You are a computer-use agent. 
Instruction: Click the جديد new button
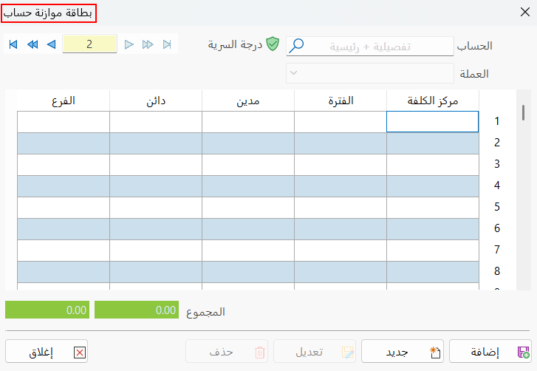(x=403, y=351)
